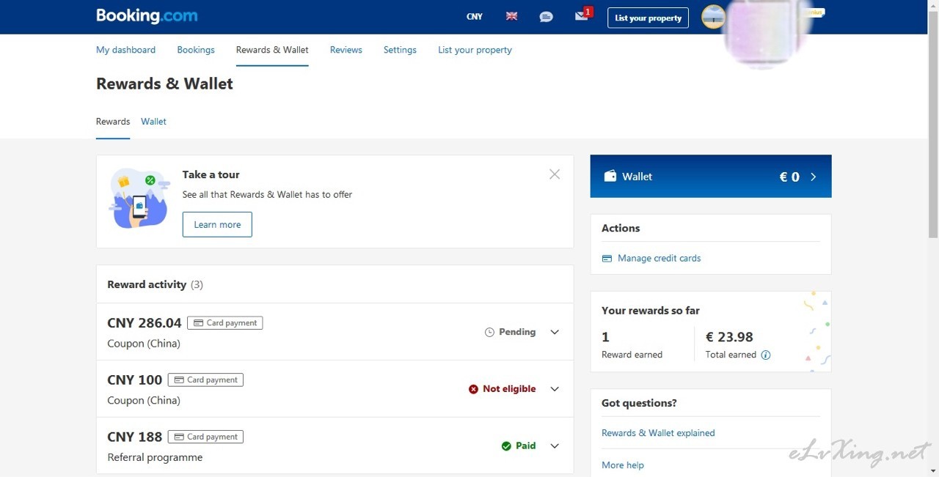Open the chat bubble help icon

point(546,16)
